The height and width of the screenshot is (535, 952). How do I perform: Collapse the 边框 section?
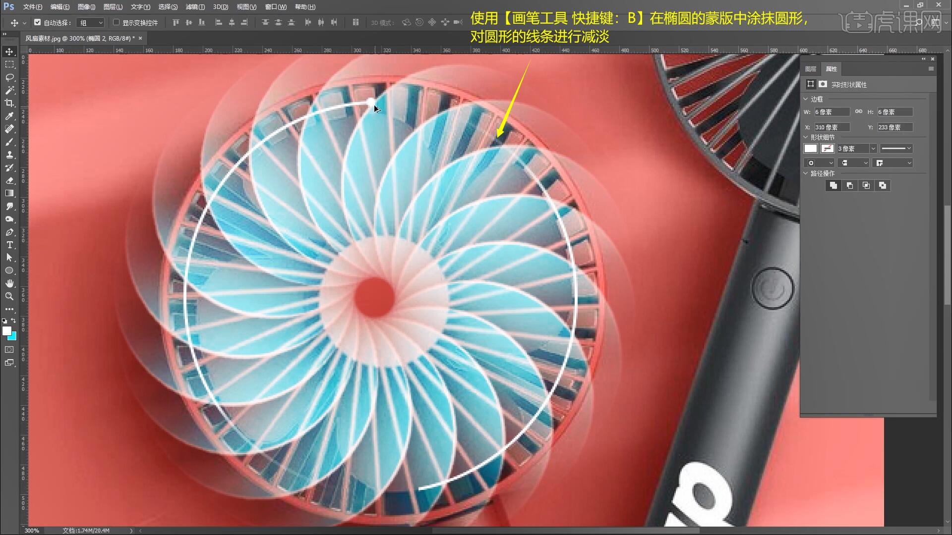806,99
